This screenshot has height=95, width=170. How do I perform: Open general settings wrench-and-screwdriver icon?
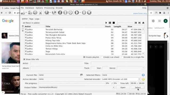pyautogui.click(x=60, y=13)
